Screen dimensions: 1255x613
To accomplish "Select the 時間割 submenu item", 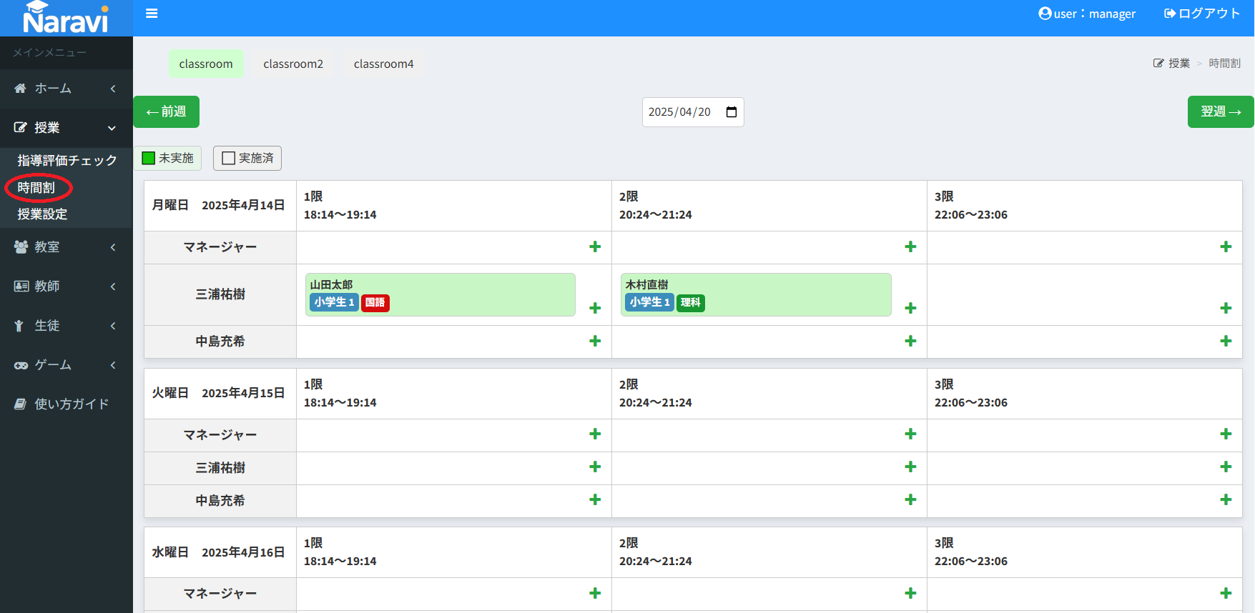I will pyautogui.click(x=36, y=188).
